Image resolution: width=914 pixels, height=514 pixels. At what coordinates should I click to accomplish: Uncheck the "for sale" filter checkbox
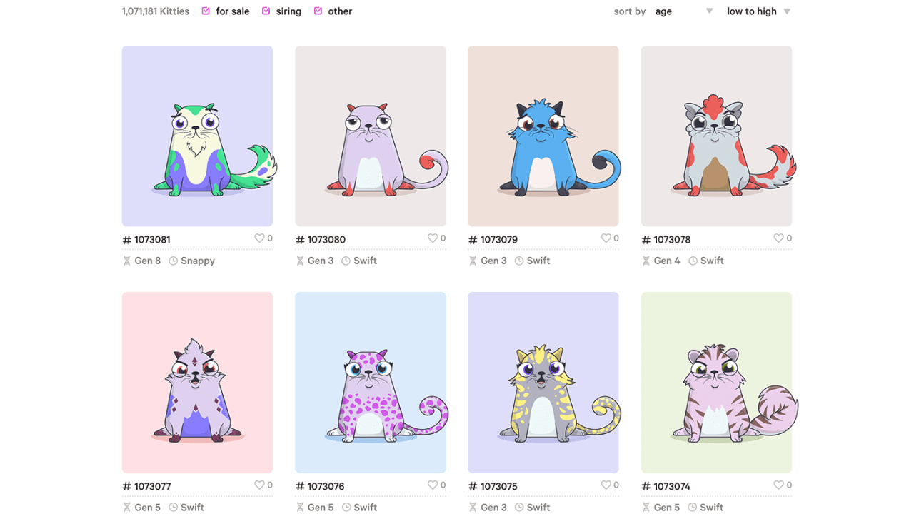(x=206, y=11)
